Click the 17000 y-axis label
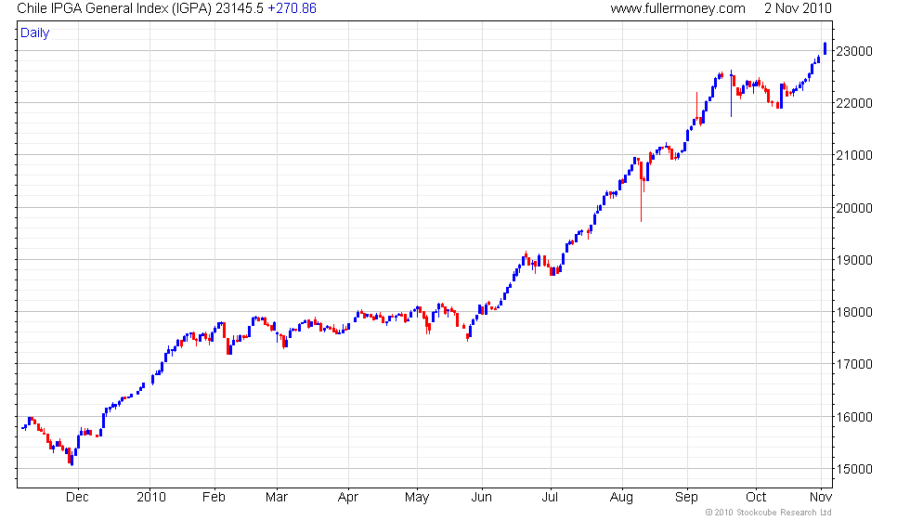 pyautogui.click(x=853, y=364)
